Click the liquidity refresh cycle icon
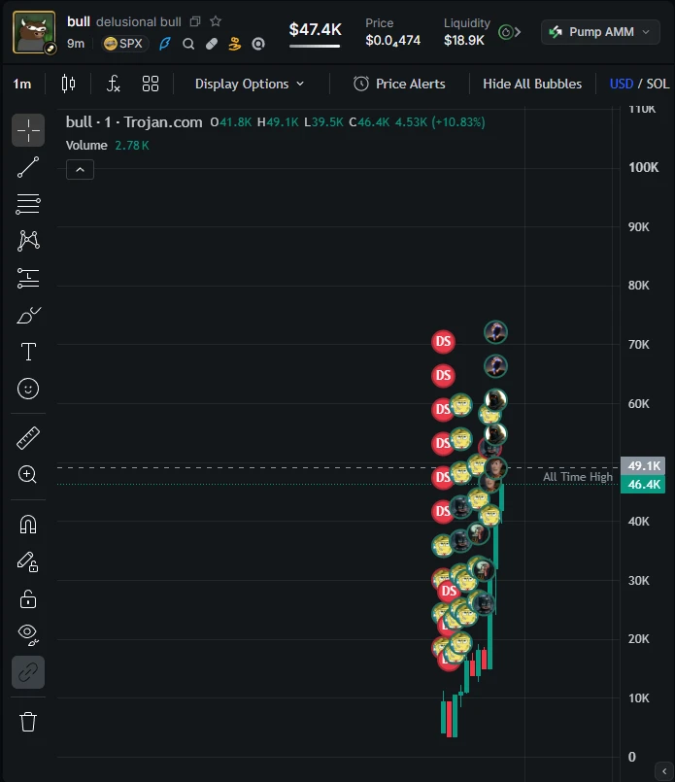The image size is (675, 782). coord(505,32)
